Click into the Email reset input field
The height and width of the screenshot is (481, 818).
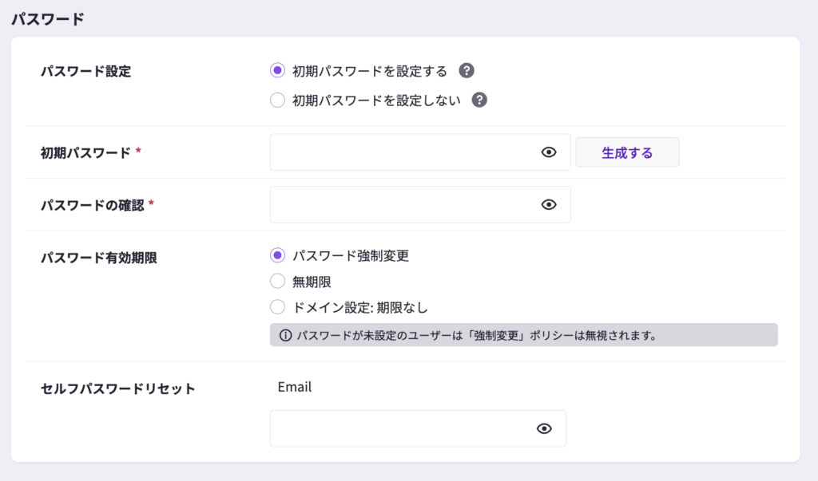coord(399,428)
